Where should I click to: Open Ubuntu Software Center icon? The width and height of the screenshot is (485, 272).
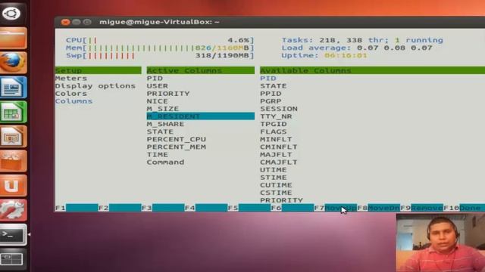click(x=13, y=161)
